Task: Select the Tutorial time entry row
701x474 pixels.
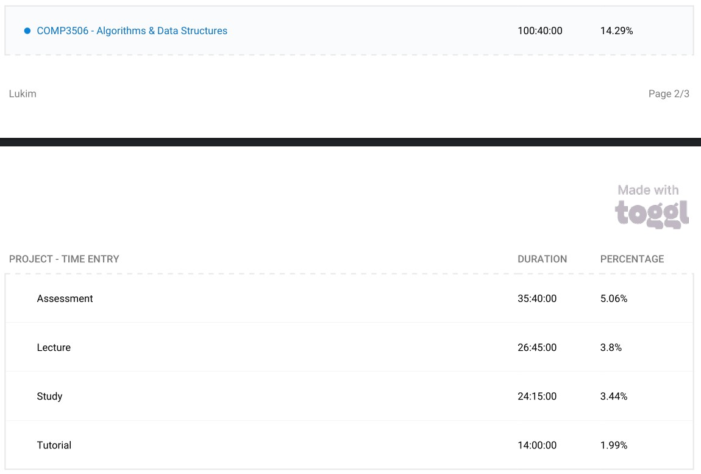Action: tap(54, 445)
